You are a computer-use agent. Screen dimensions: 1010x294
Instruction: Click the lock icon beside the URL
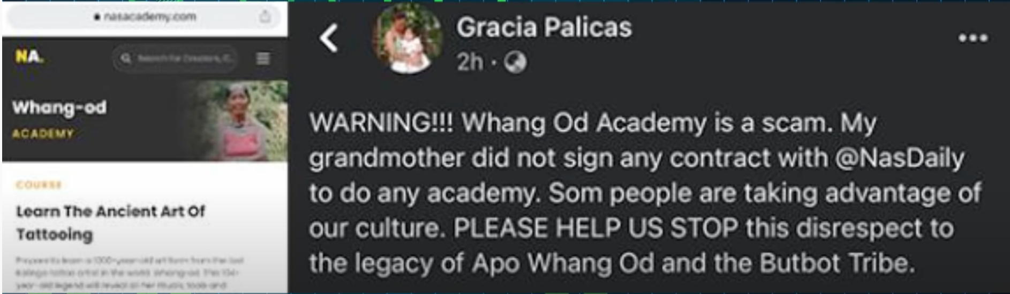coord(97,17)
